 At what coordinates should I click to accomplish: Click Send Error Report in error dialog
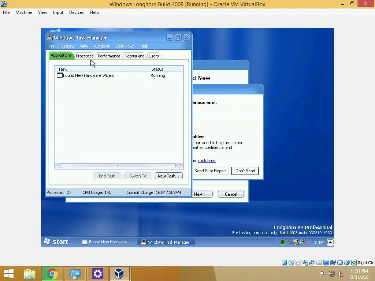[210, 171]
